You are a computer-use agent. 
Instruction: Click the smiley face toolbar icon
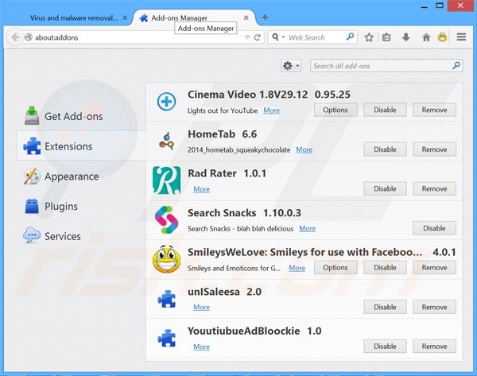click(442, 37)
